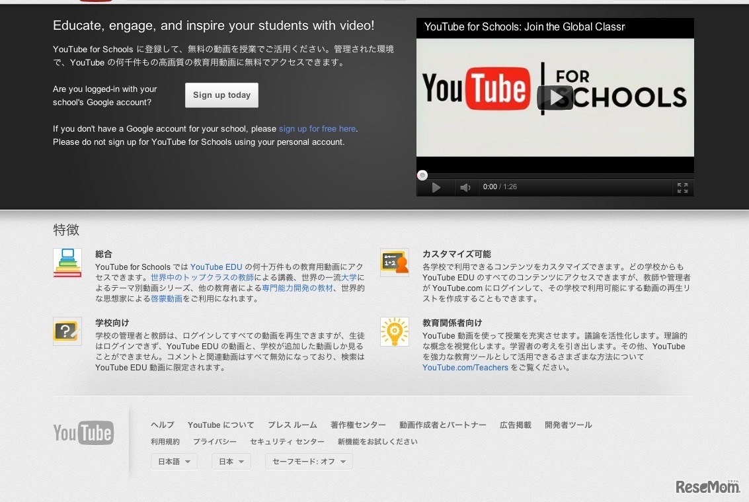Click the Sign up today button

[221, 95]
